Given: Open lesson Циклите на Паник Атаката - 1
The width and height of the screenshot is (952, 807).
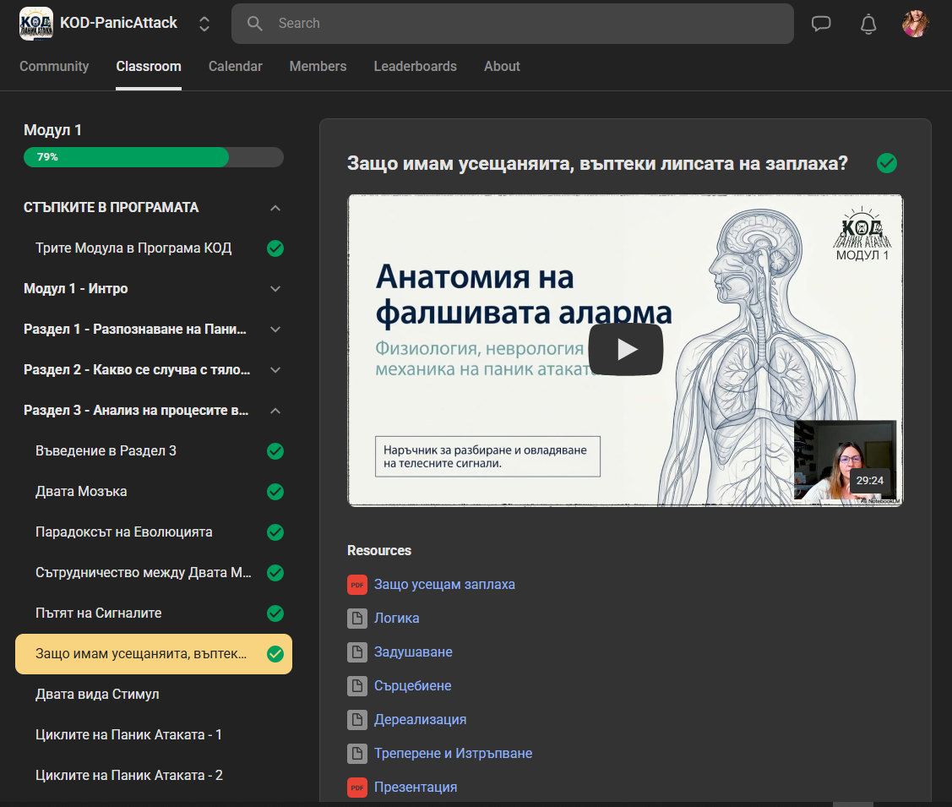Looking at the screenshot, I should pyautogui.click(x=128, y=734).
